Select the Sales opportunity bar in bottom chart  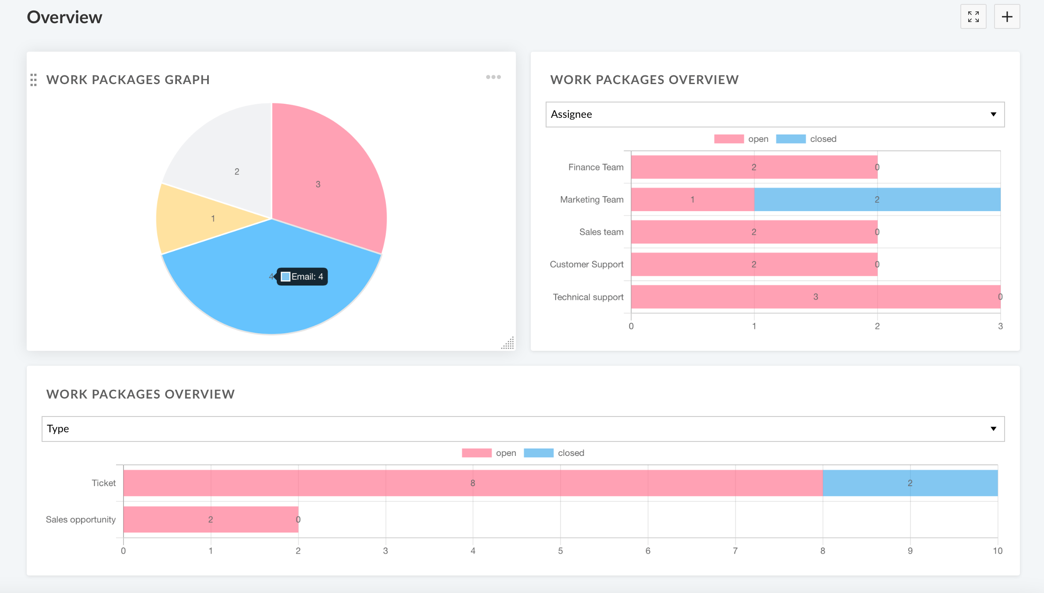point(210,519)
